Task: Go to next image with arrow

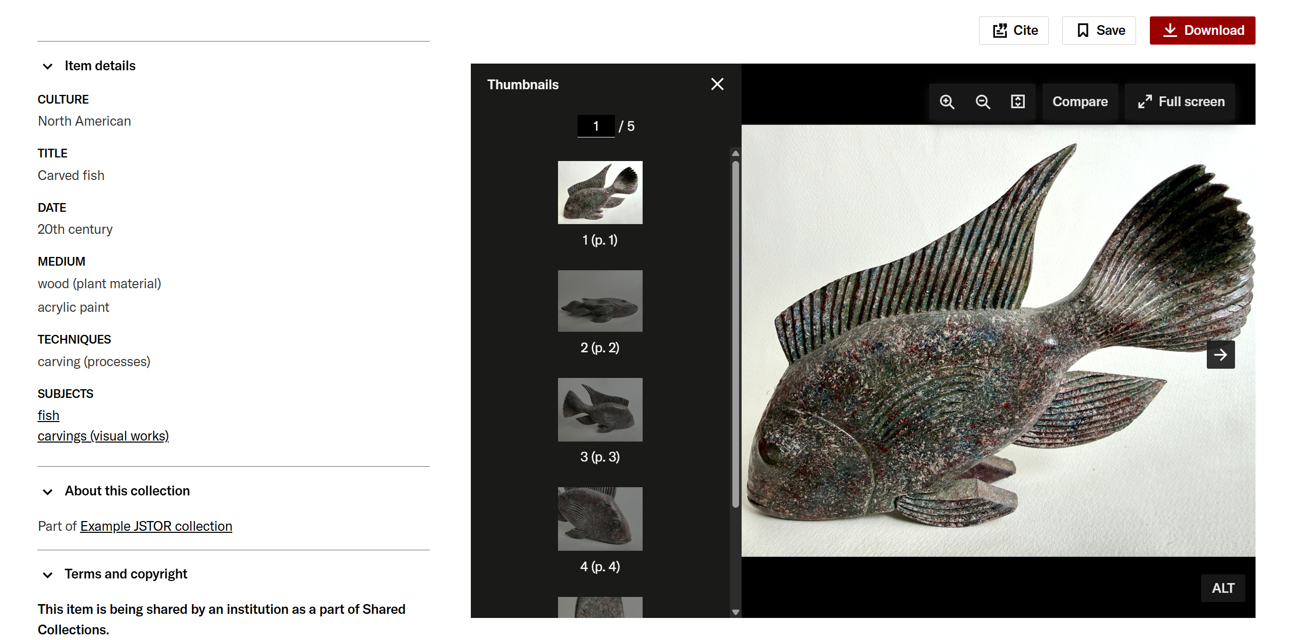Action: pyautogui.click(x=1221, y=354)
